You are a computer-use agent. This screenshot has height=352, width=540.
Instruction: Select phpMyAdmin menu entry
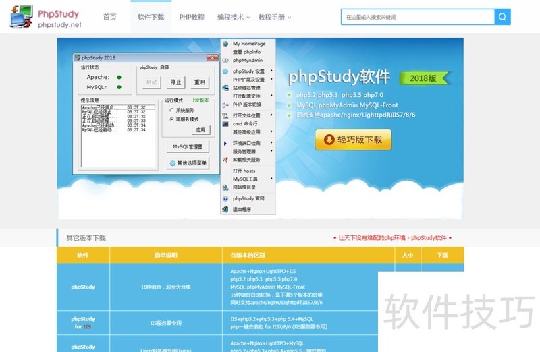click(x=248, y=60)
